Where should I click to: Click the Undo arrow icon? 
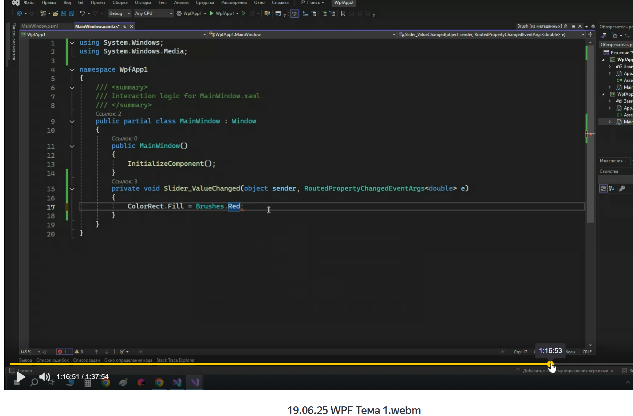[x=82, y=13]
